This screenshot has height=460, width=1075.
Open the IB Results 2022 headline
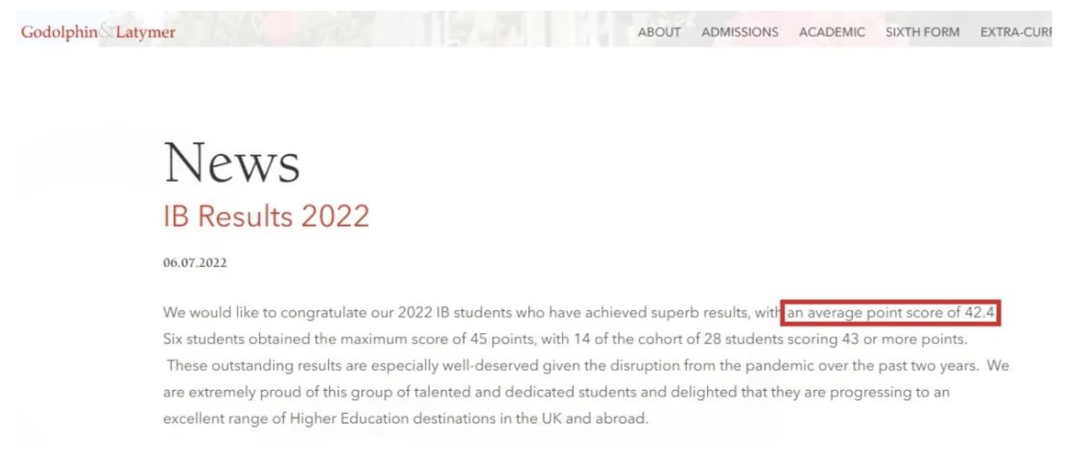click(x=266, y=216)
